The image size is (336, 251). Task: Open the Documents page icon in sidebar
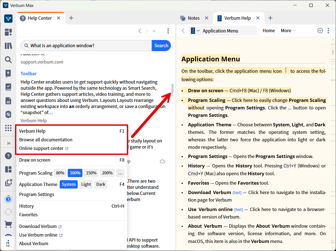coord(8,101)
